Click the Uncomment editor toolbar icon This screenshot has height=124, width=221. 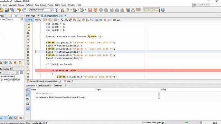(x=118, y=20)
